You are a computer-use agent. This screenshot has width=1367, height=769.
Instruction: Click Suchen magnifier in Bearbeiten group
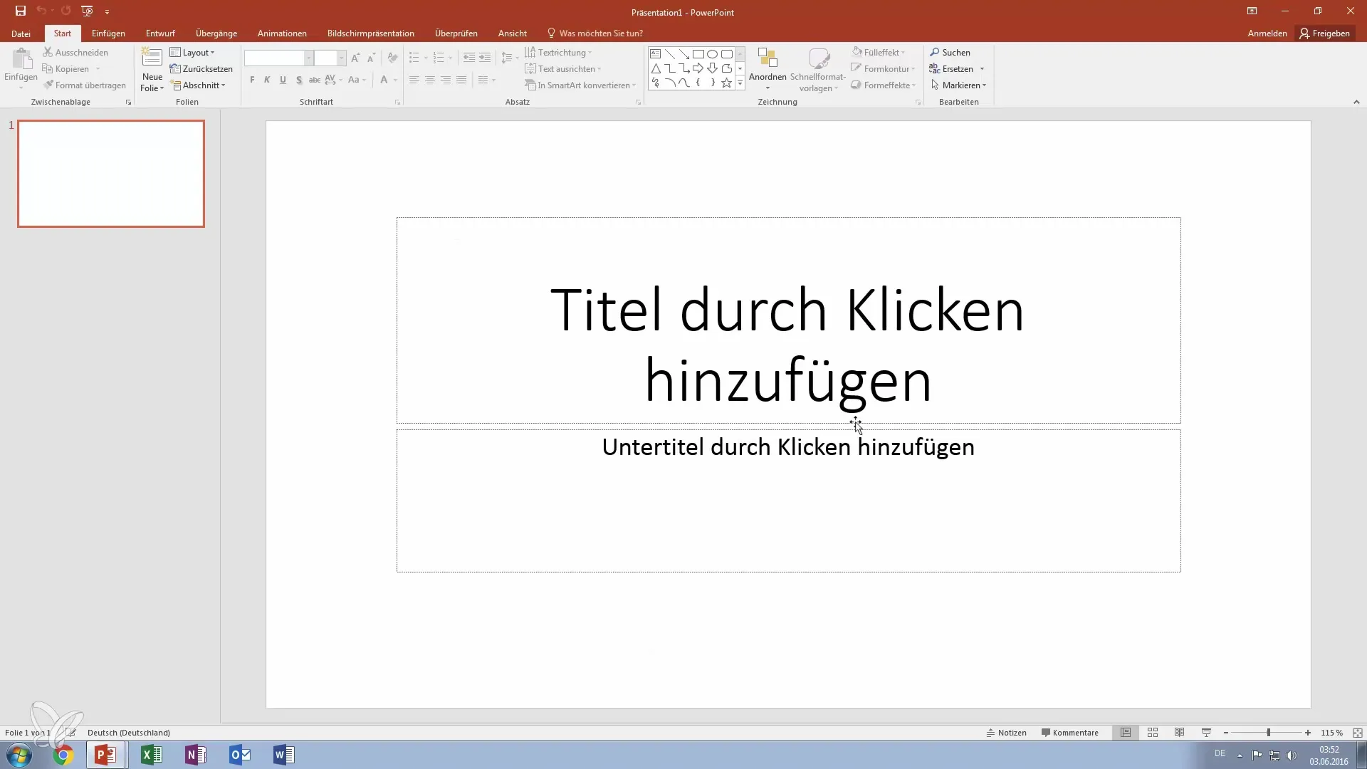[950, 52]
